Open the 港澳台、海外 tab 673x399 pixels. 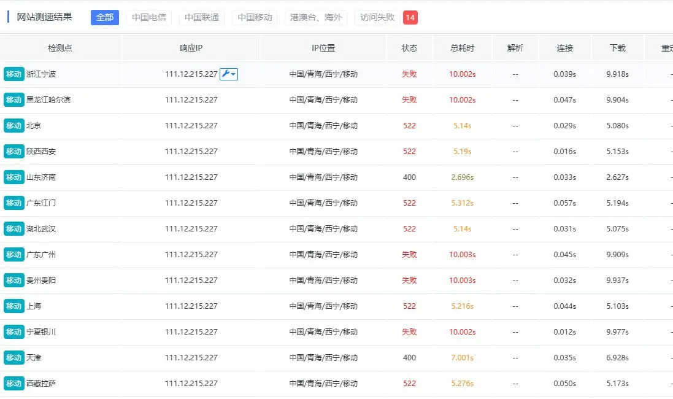pyautogui.click(x=316, y=17)
